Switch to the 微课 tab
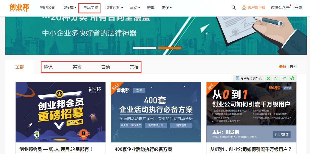The image size is (310, 154). point(48,67)
